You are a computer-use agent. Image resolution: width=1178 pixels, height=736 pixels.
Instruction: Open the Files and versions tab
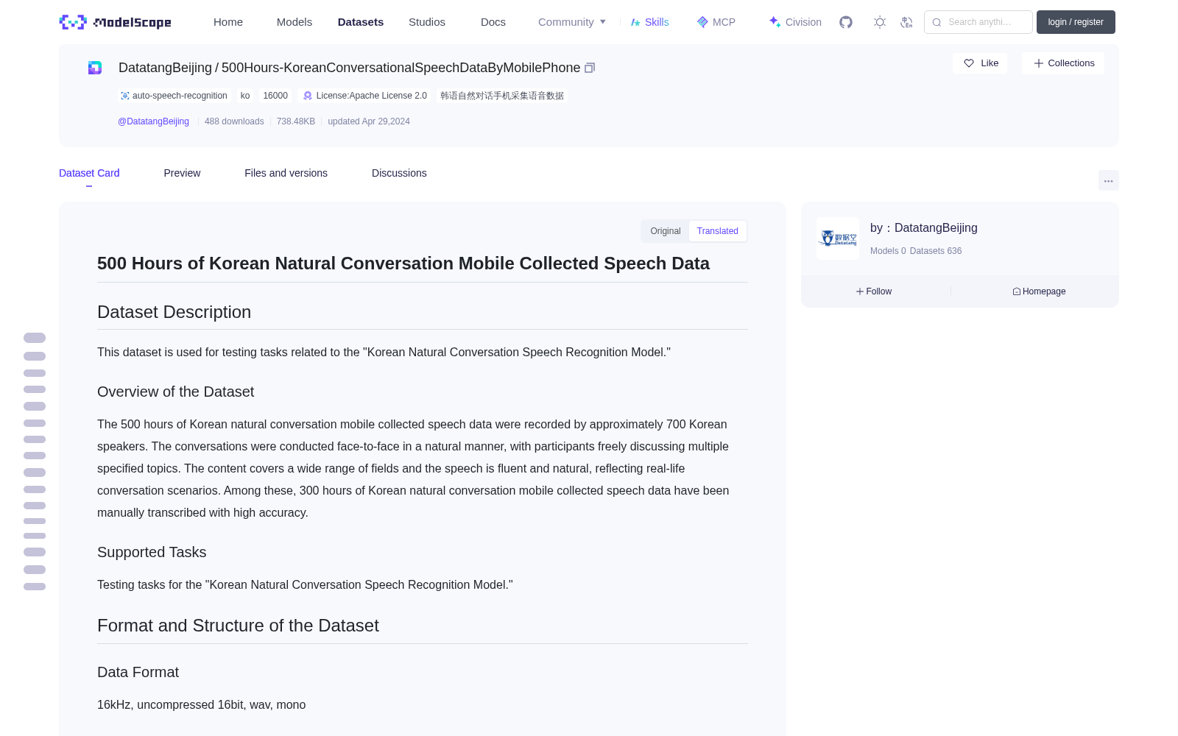tap(286, 173)
